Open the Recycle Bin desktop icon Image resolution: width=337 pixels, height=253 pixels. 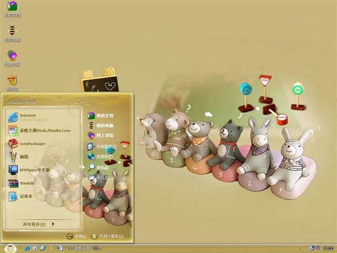(x=12, y=83)
